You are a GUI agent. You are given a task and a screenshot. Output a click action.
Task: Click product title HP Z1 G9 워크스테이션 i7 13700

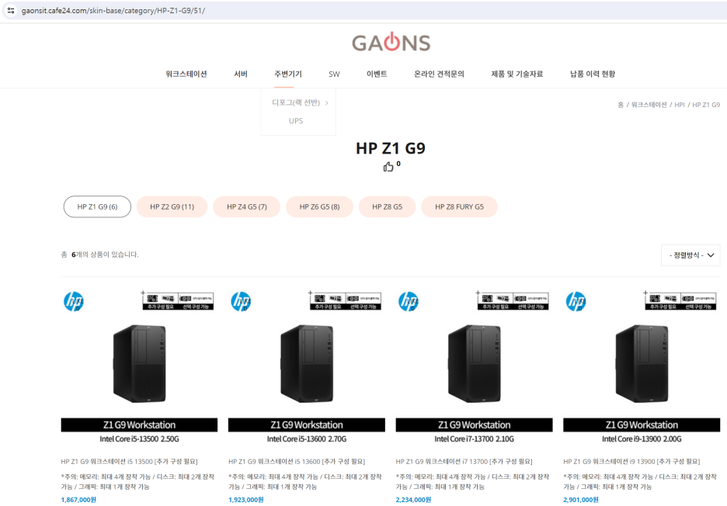tap(464, 462)
